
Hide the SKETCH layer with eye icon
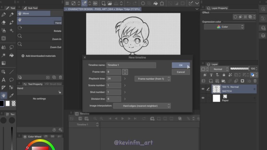tap(203, 89)
